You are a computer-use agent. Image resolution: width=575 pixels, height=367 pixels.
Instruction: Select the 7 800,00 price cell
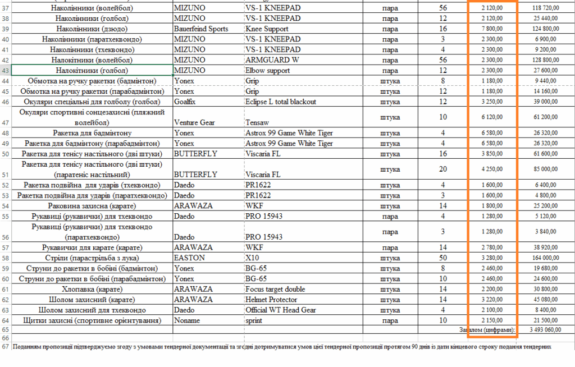(x=492, y=29)
